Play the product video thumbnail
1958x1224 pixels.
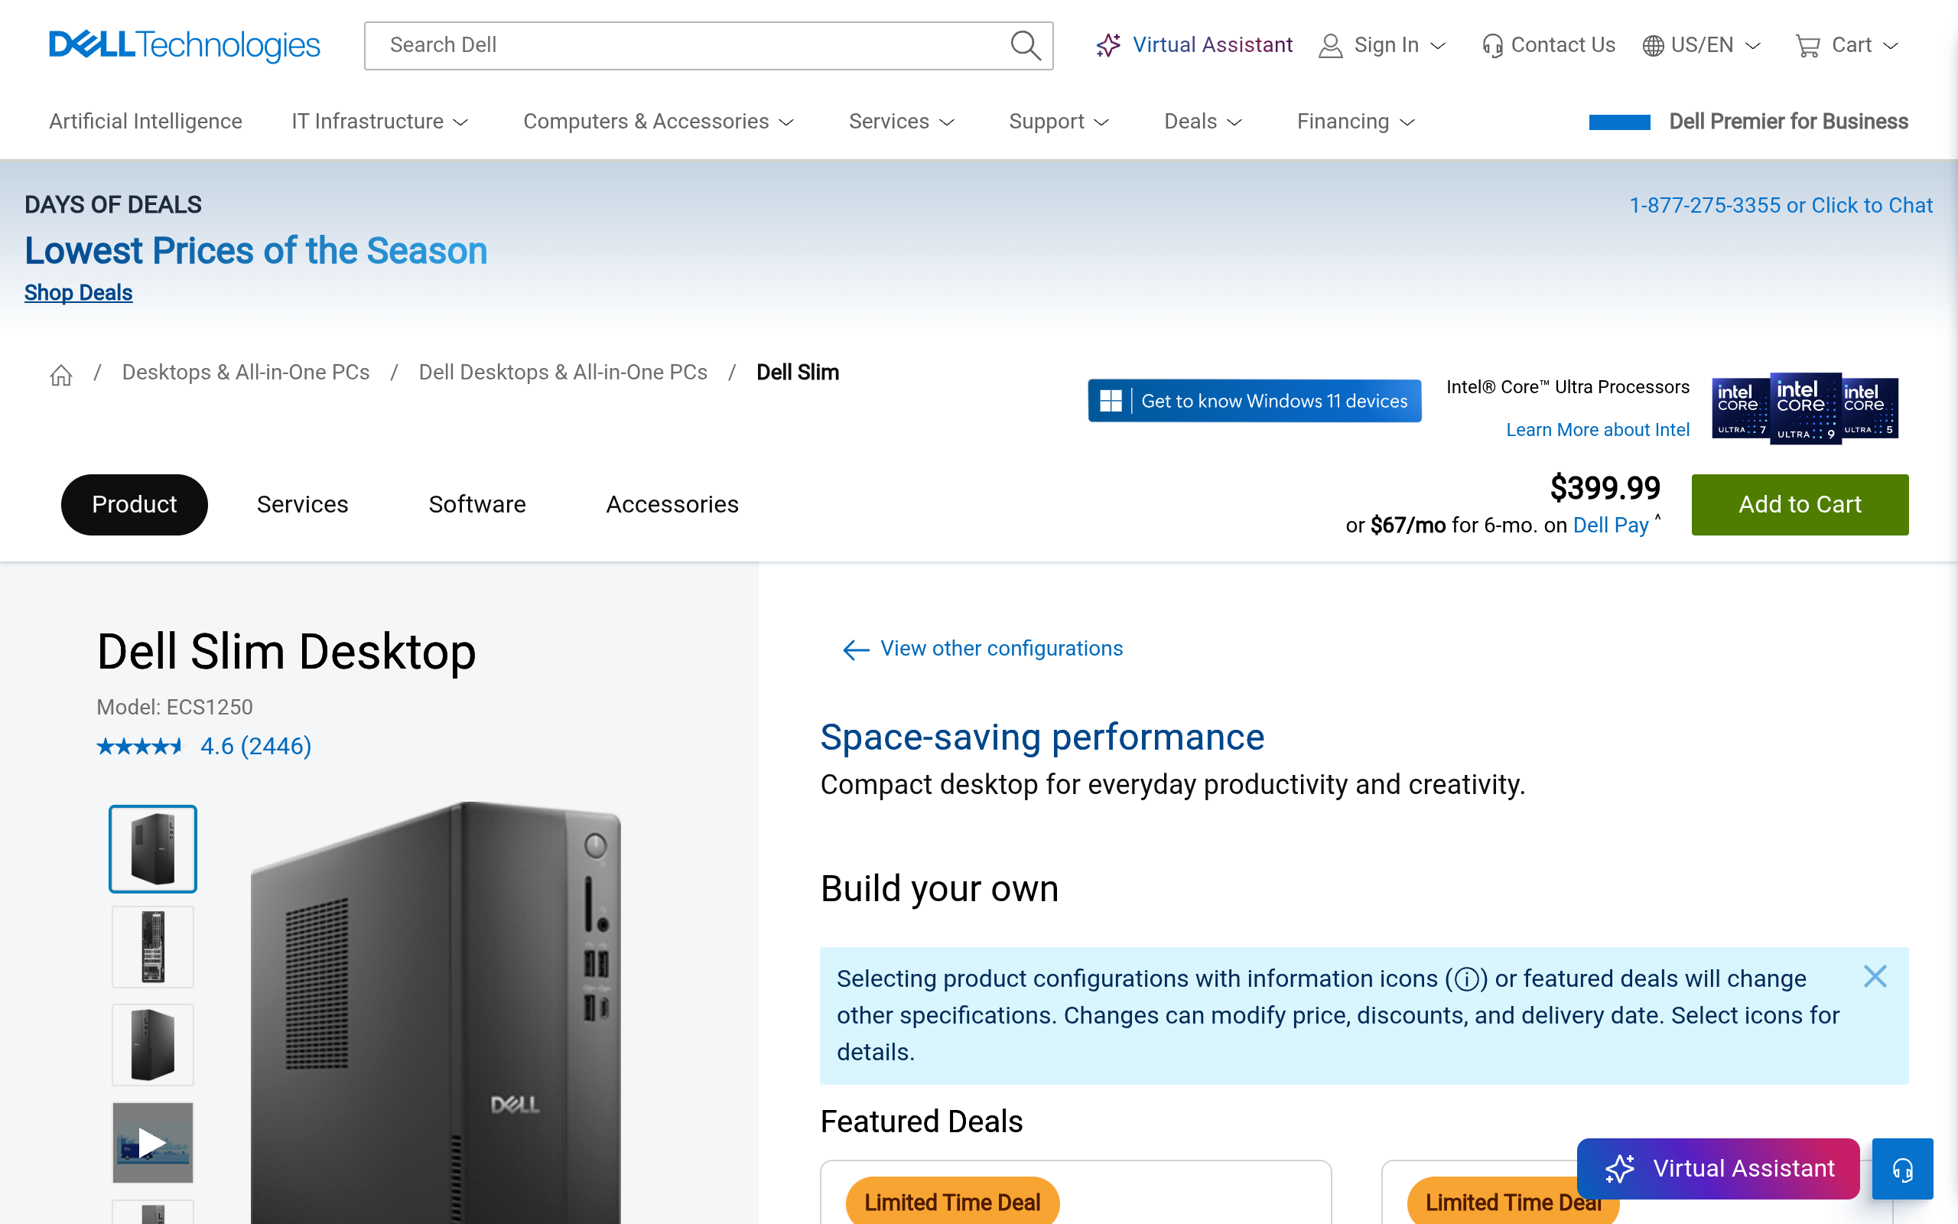(x=153, y=1142)
